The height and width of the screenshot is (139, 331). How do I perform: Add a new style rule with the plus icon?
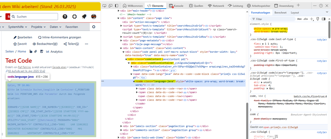[312, 19]
